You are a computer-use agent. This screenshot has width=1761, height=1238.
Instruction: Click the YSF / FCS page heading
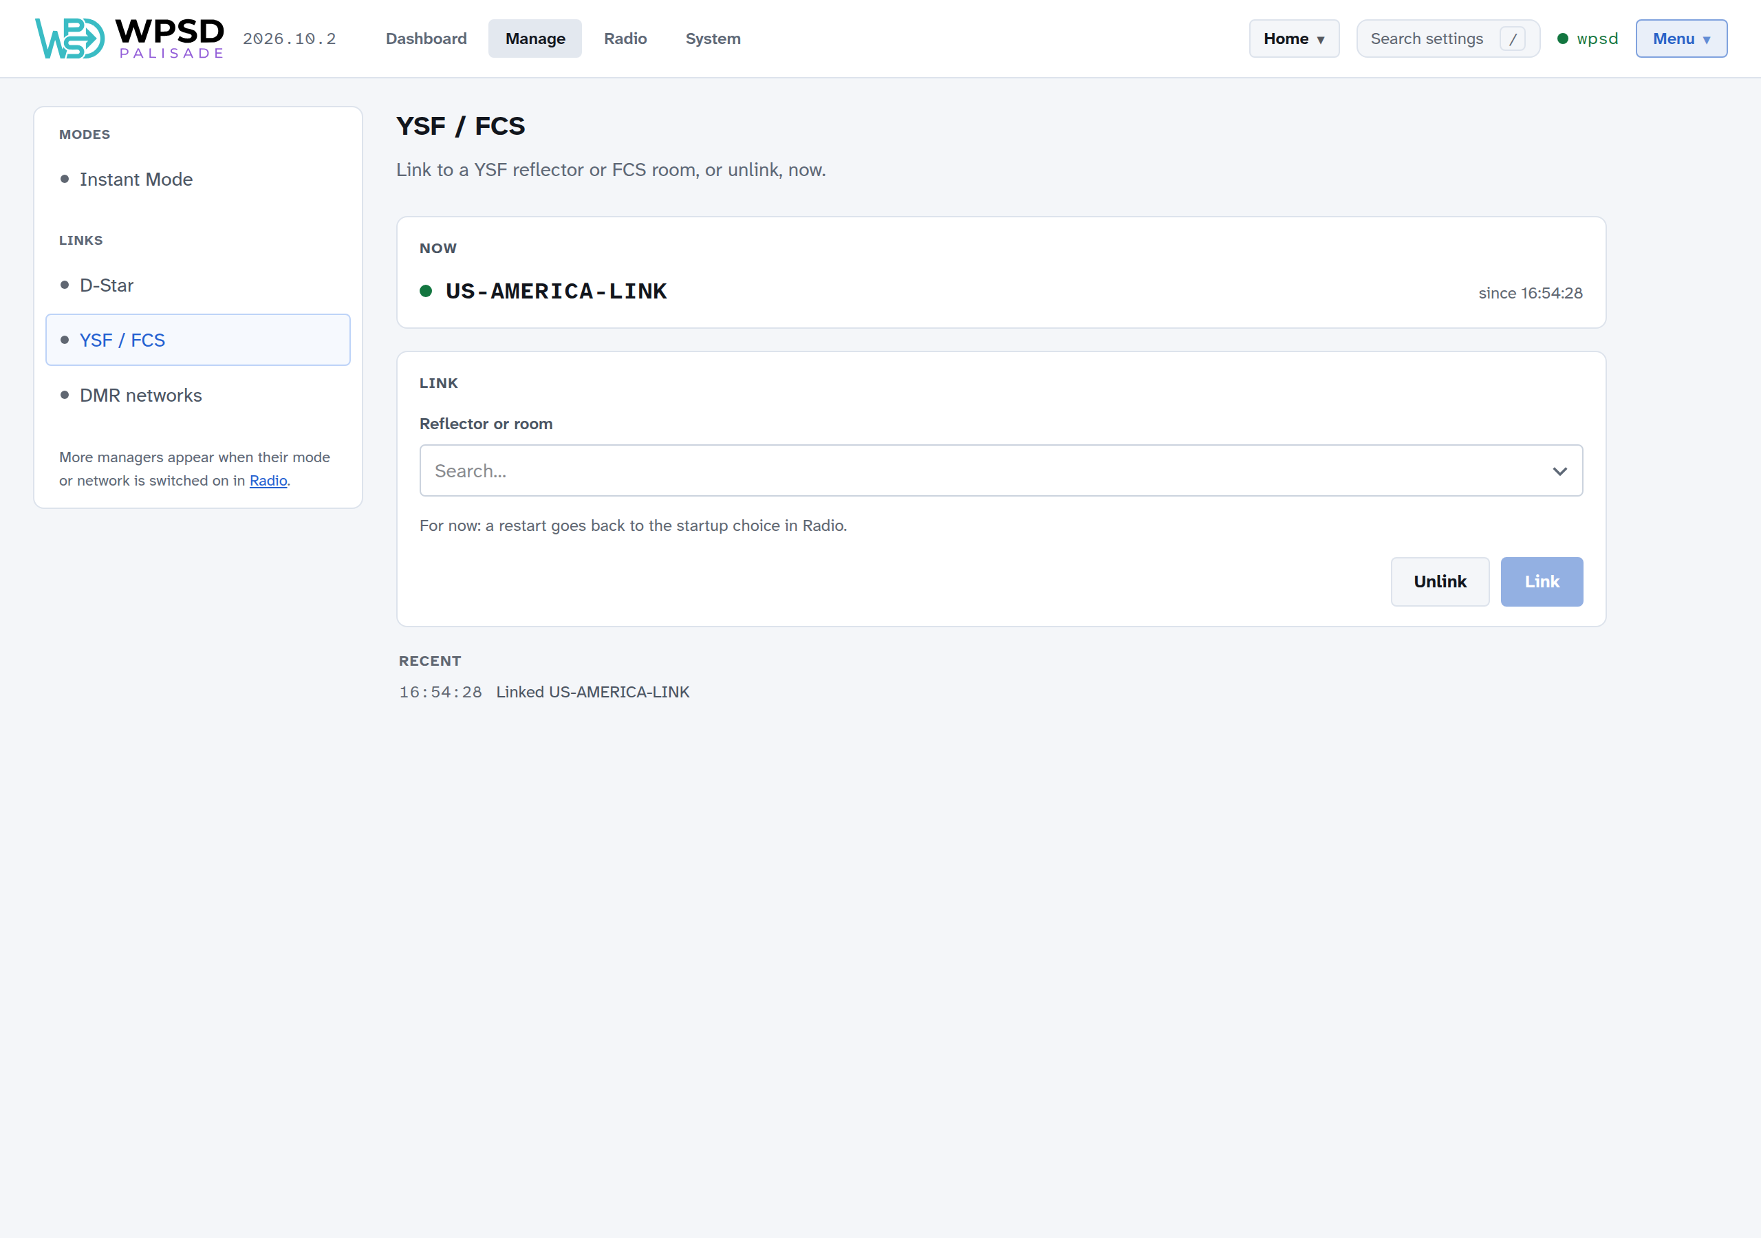pyautogui.click(x=460, y=126)
